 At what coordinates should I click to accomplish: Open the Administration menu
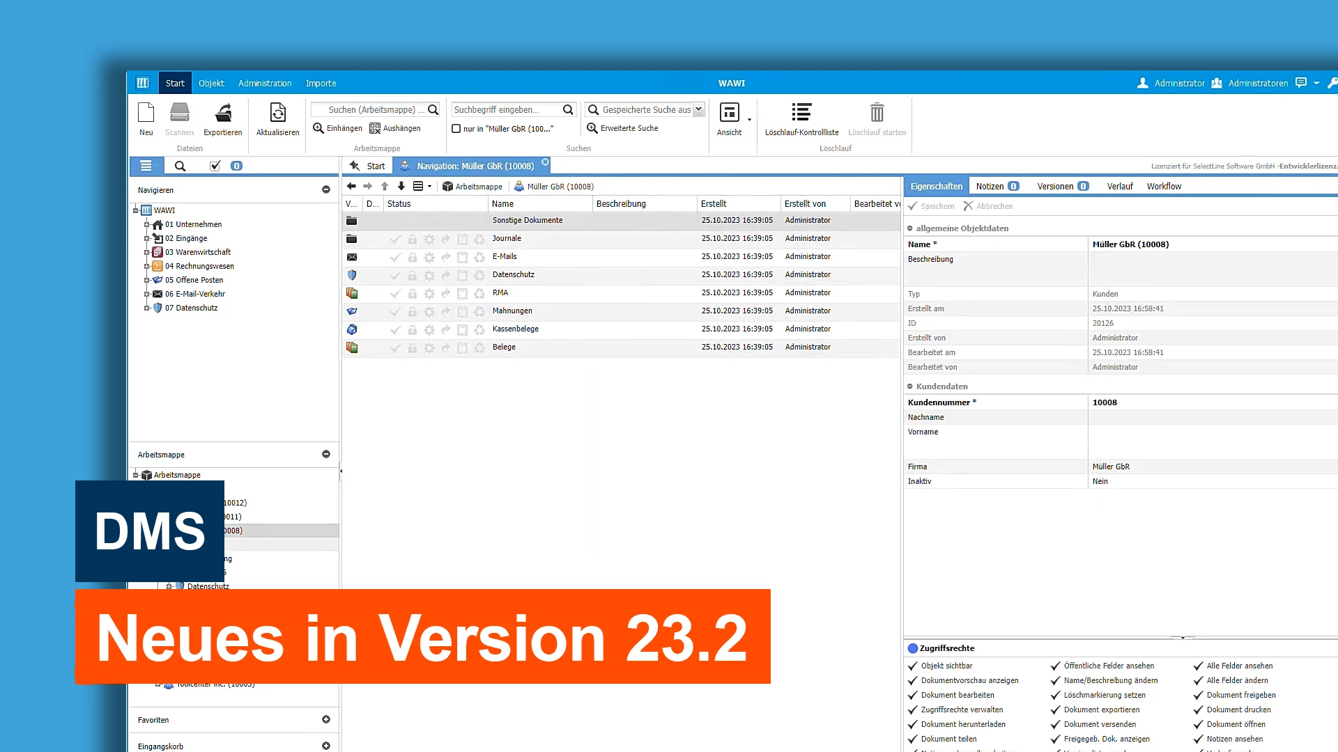265,83
